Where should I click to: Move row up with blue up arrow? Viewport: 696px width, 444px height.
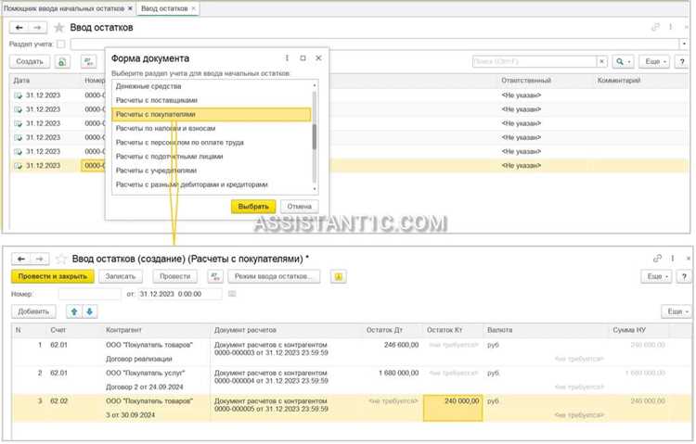pyautogui.click(x=74, y=311)
